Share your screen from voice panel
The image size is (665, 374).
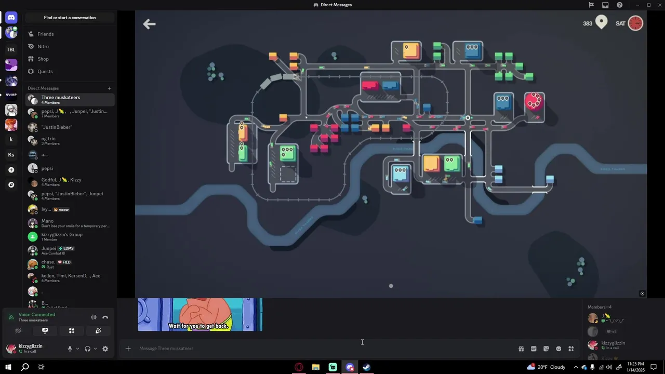45,331
